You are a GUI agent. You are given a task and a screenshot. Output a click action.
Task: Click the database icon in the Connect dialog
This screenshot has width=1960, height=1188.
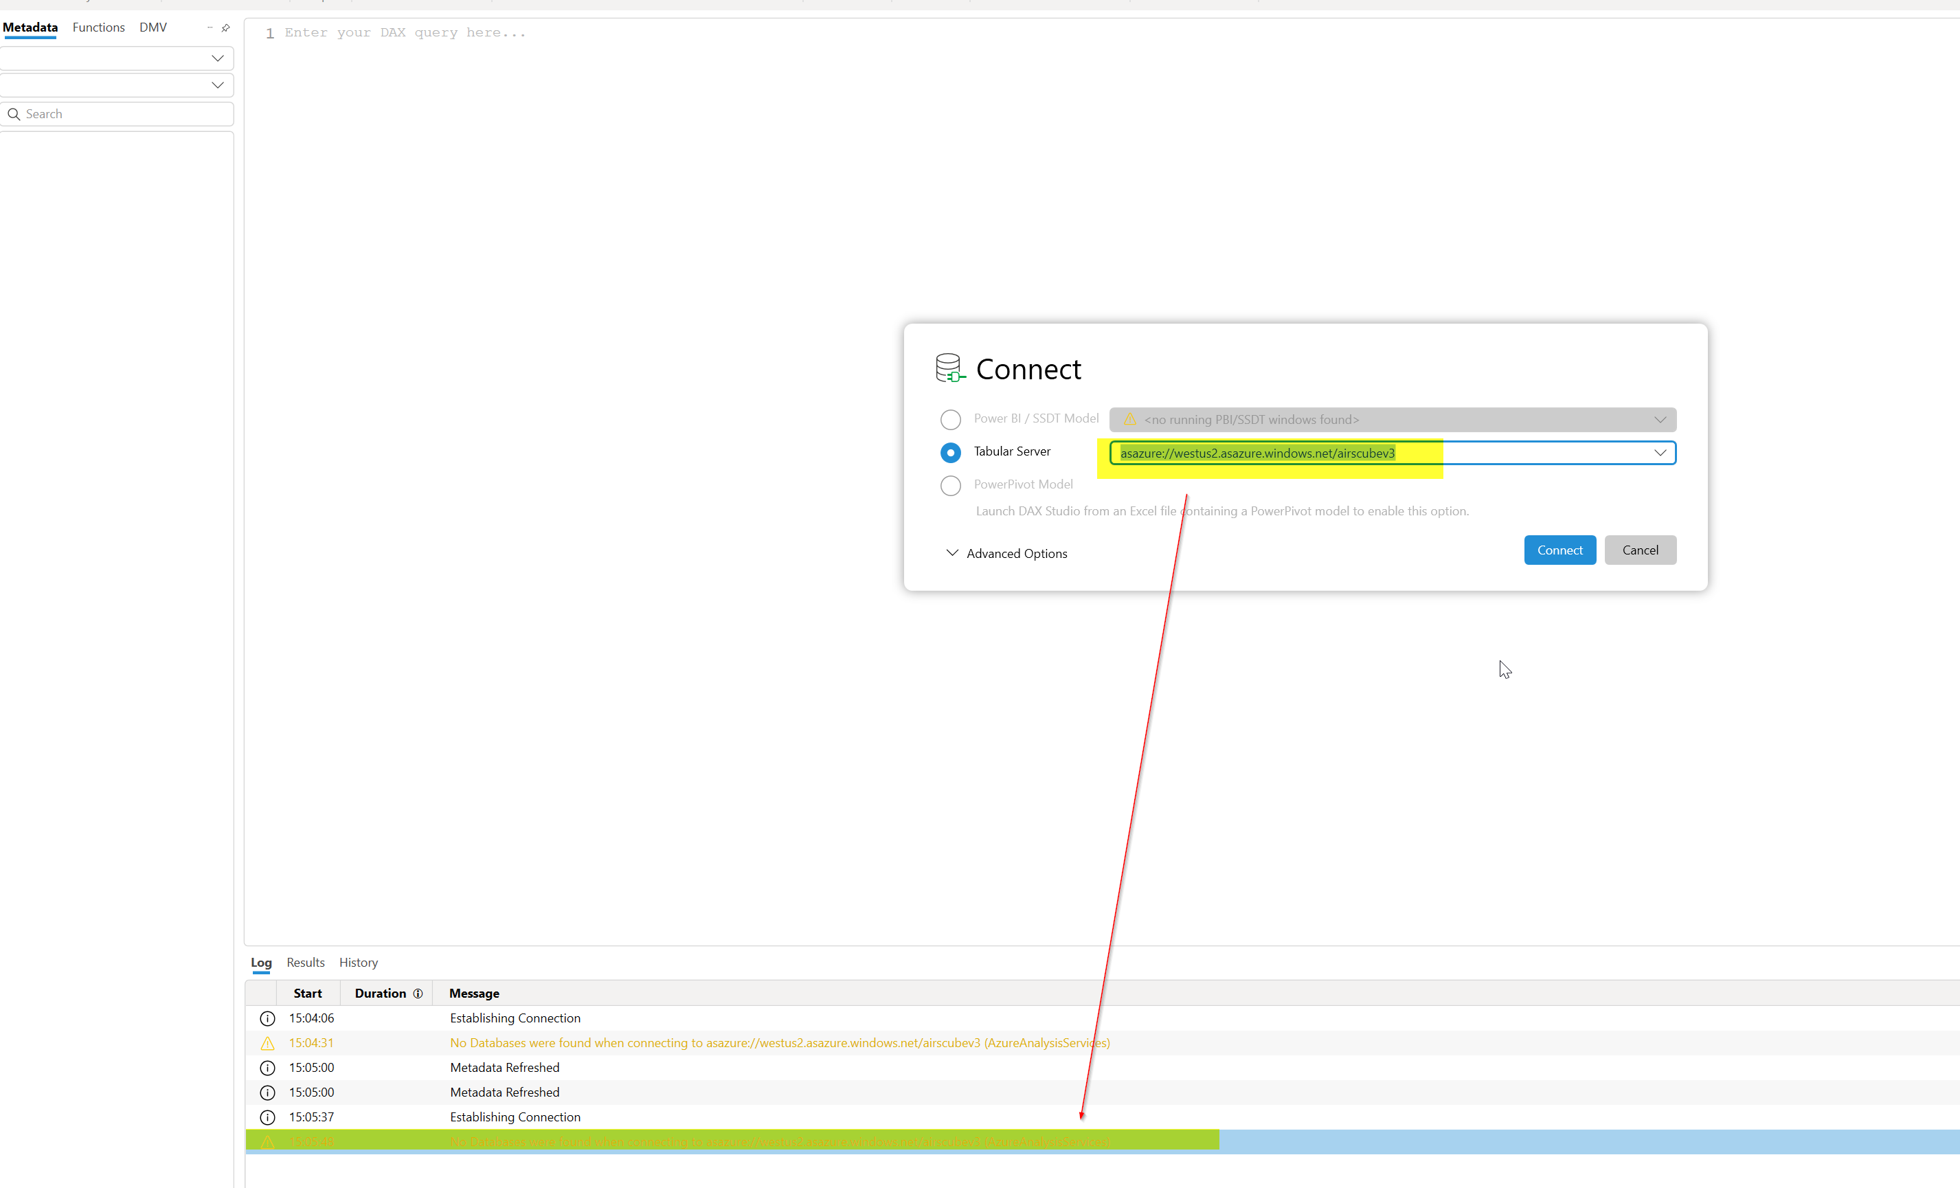click(x=950, y=367)
